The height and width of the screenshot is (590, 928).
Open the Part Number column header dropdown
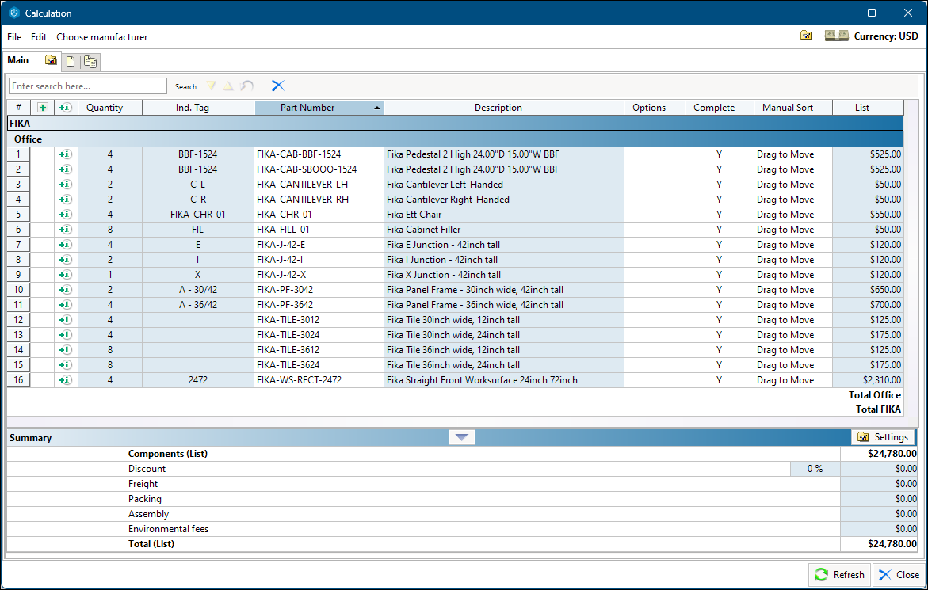[x=365, y=108]
